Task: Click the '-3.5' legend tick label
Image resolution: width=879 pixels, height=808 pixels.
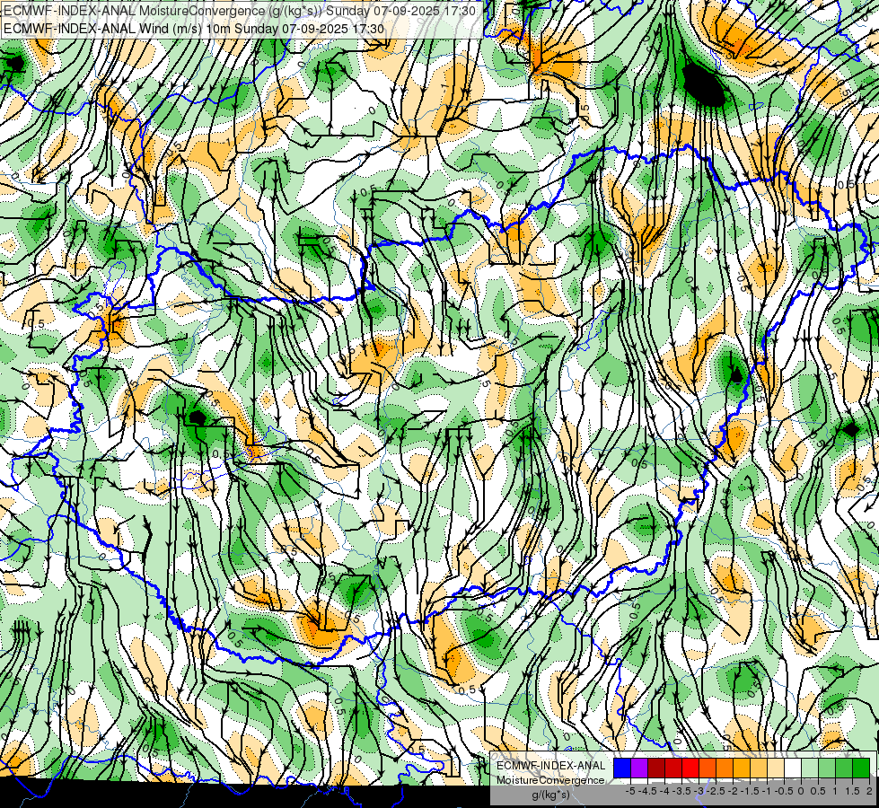Action: coord(682,791)
